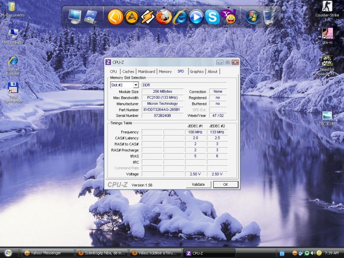Switch to the Mainboard tab
The image size is (344, 258).
146,71
